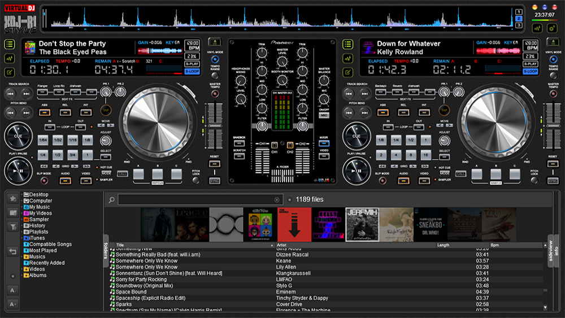Toggle left deck Slip Mode
This screenshot has height=318, width=565.
pyautogui.click(x=44, y=181)
